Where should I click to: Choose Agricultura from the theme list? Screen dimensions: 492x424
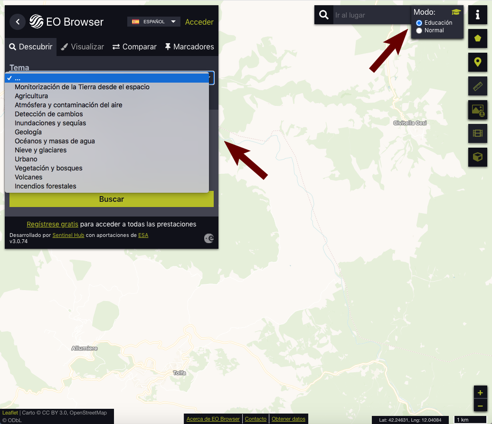(31, 96)
